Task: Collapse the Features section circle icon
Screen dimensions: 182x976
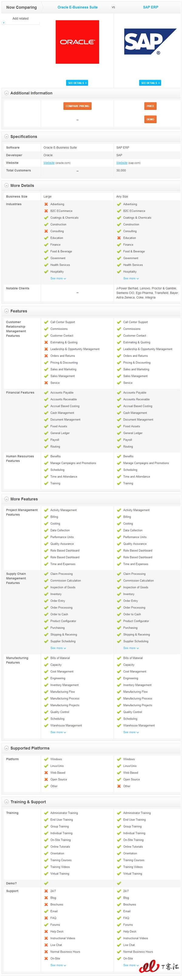Action: tap(6, 311)
